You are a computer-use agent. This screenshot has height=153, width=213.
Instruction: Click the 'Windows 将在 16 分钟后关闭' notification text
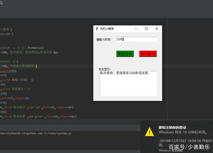(183, 132)
